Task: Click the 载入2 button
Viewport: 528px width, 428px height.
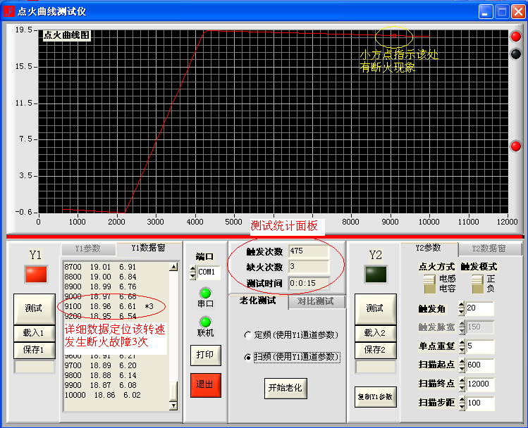Action: (x=376, y=333)
